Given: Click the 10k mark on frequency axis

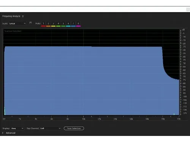Looking at the screenshot, I should pyautogui.click(x=84, y=119).
